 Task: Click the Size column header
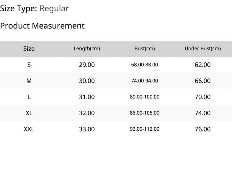pyautogui.click(x=29, y=49)
